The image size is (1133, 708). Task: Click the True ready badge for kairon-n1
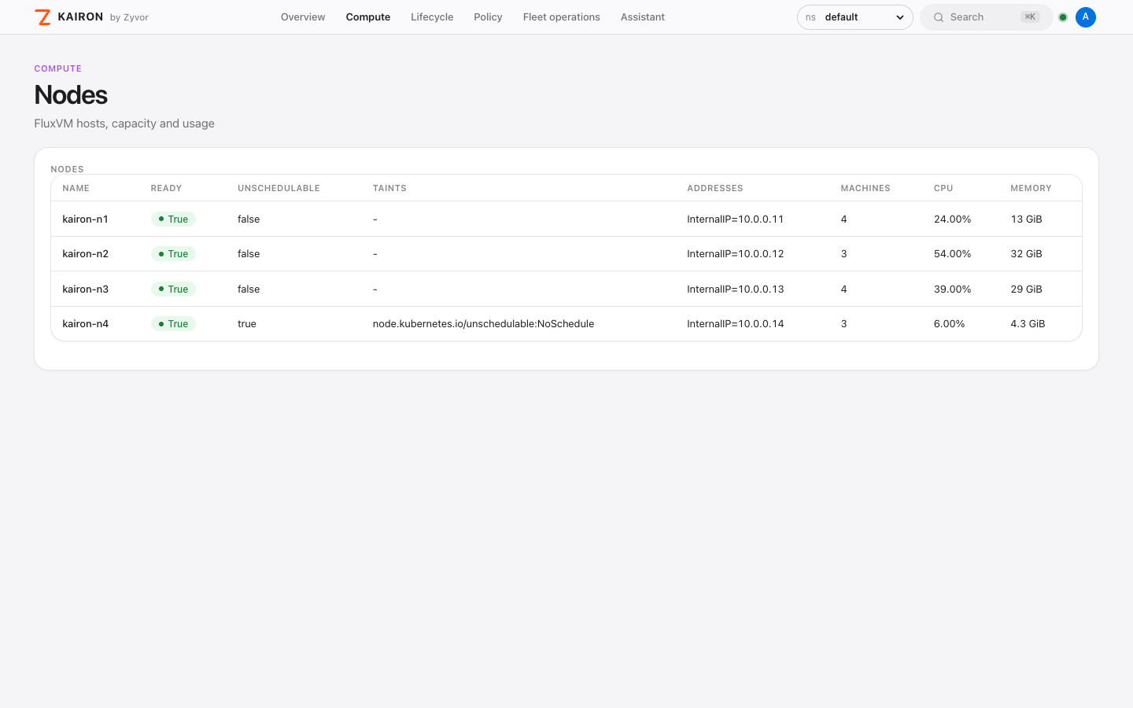[173, 219]
